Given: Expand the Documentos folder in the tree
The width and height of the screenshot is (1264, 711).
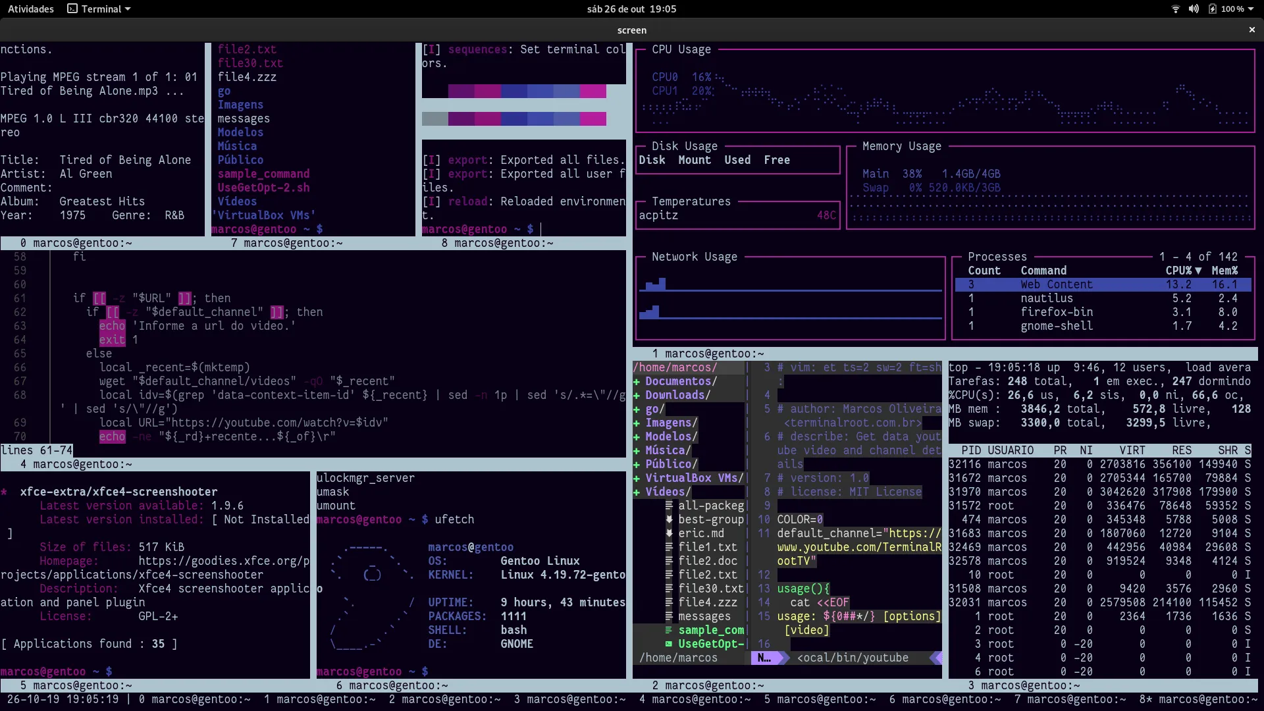Looking at the screenshot, I should point(637,381).
